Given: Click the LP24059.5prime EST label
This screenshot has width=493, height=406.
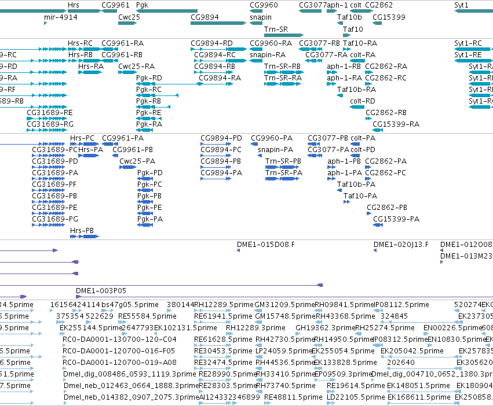Looking at the screenshot, I should (284, 351).
